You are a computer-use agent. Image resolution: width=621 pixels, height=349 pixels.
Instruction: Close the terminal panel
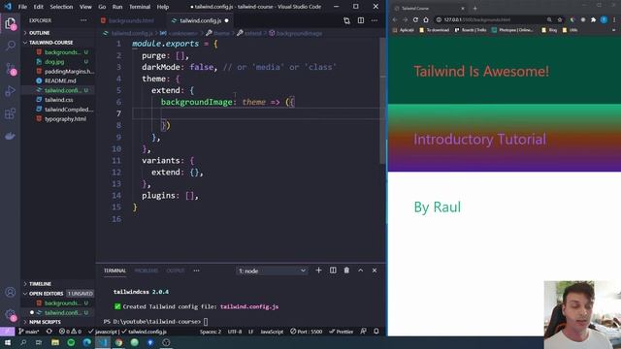point(375,270)
